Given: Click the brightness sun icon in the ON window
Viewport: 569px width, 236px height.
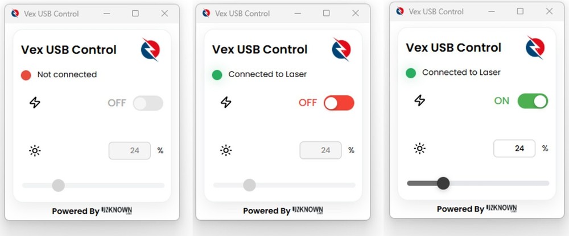Looking at the screenshot, I should coord(419,149).
